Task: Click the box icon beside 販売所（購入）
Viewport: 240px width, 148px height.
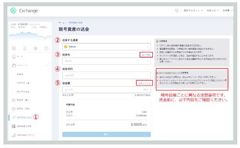Action: (x=14, y=100)
